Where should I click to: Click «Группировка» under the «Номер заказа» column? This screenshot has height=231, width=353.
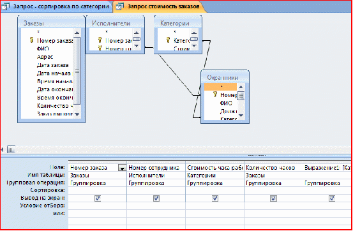tap(88, 183)
